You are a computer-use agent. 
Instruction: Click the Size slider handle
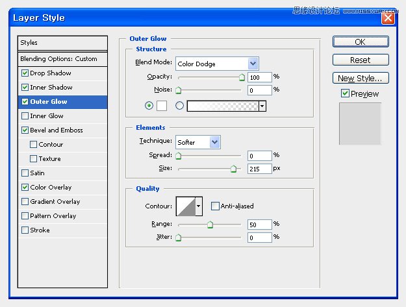click(x=234, y=169)
